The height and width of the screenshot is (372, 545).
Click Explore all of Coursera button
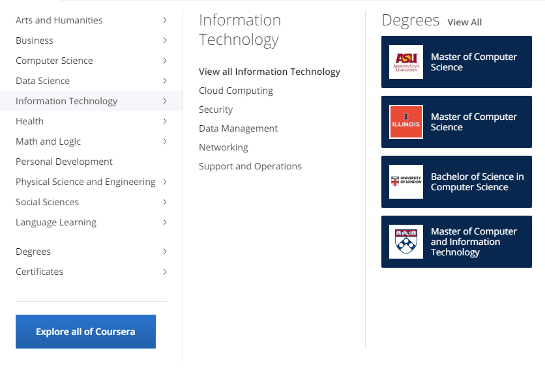85,332
